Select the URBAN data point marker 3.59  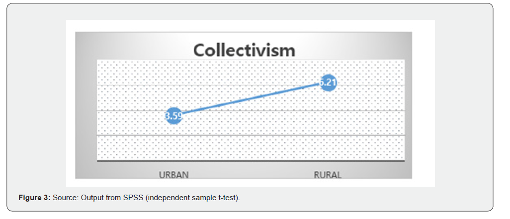[173, 116]
